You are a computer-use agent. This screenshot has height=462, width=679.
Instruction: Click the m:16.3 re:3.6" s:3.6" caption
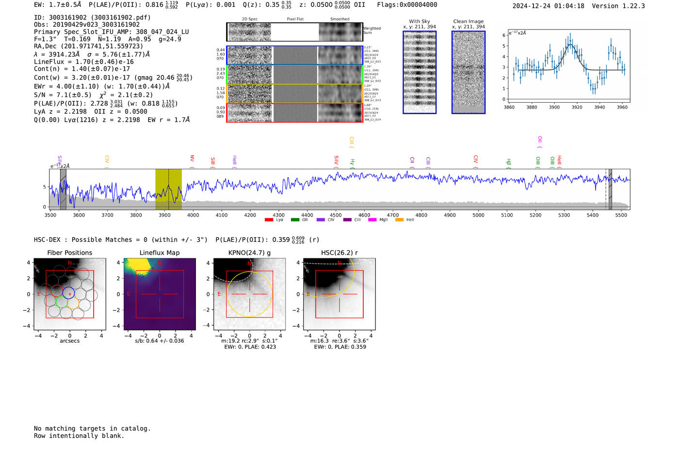click(x=339, y=341)
